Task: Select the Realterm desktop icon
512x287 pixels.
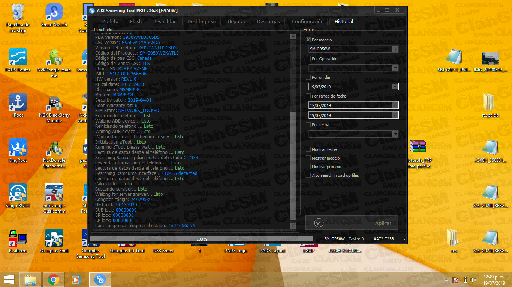Action: point(18,241)
